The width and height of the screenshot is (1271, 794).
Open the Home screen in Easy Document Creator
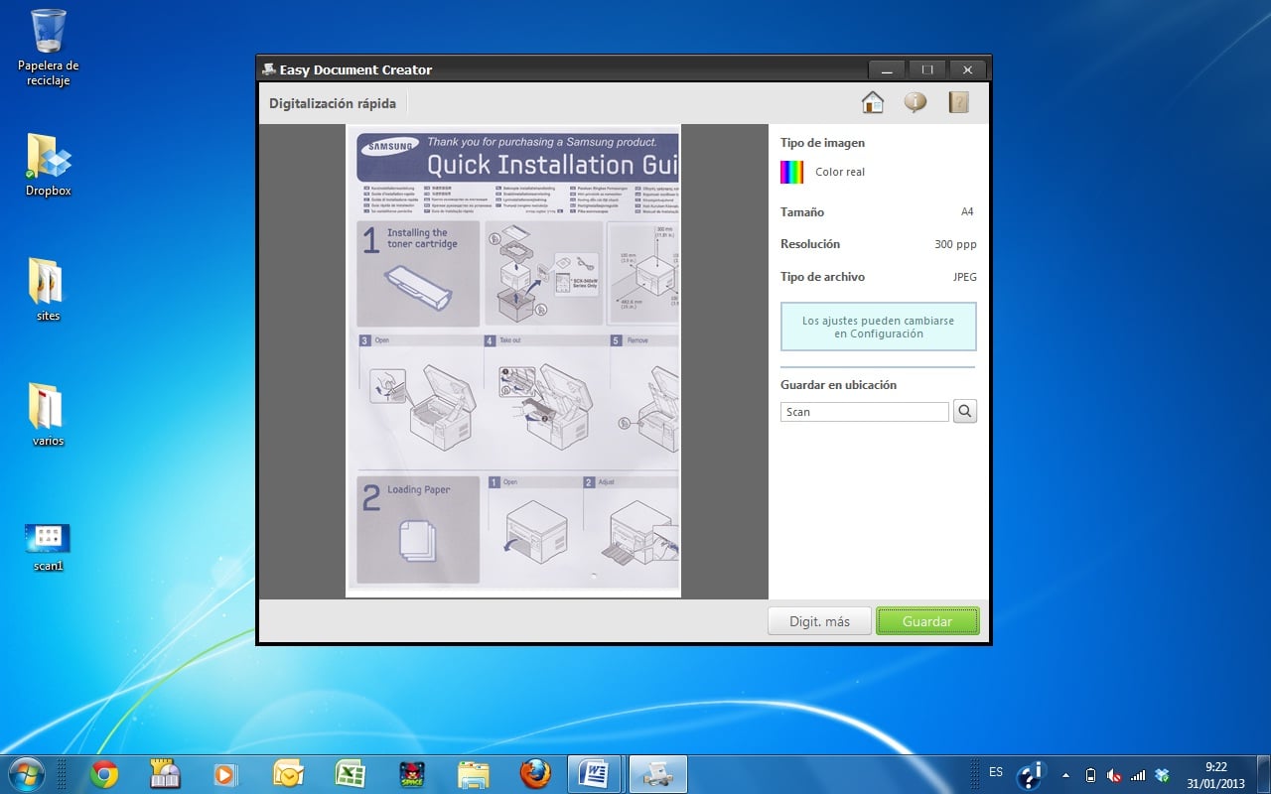click(872, 101)
